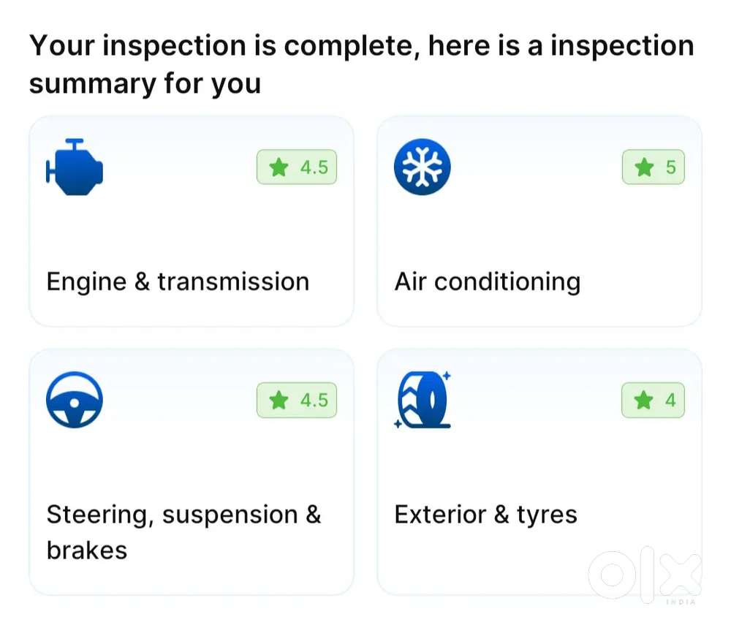Click the 4.5 rating badge for Engine

coord(297,168)
